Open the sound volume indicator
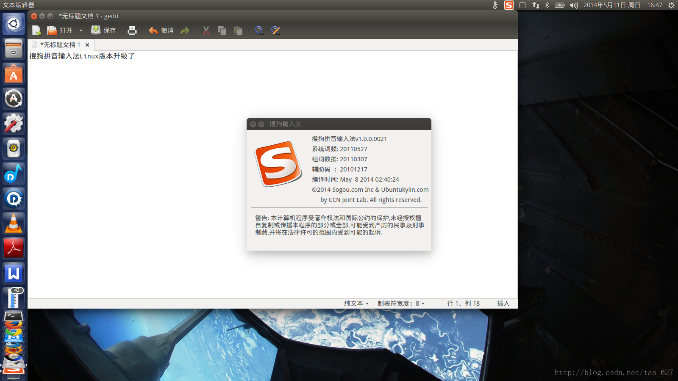Image resolution: width=678 pixels, height=381 pixels. (574, 5)
